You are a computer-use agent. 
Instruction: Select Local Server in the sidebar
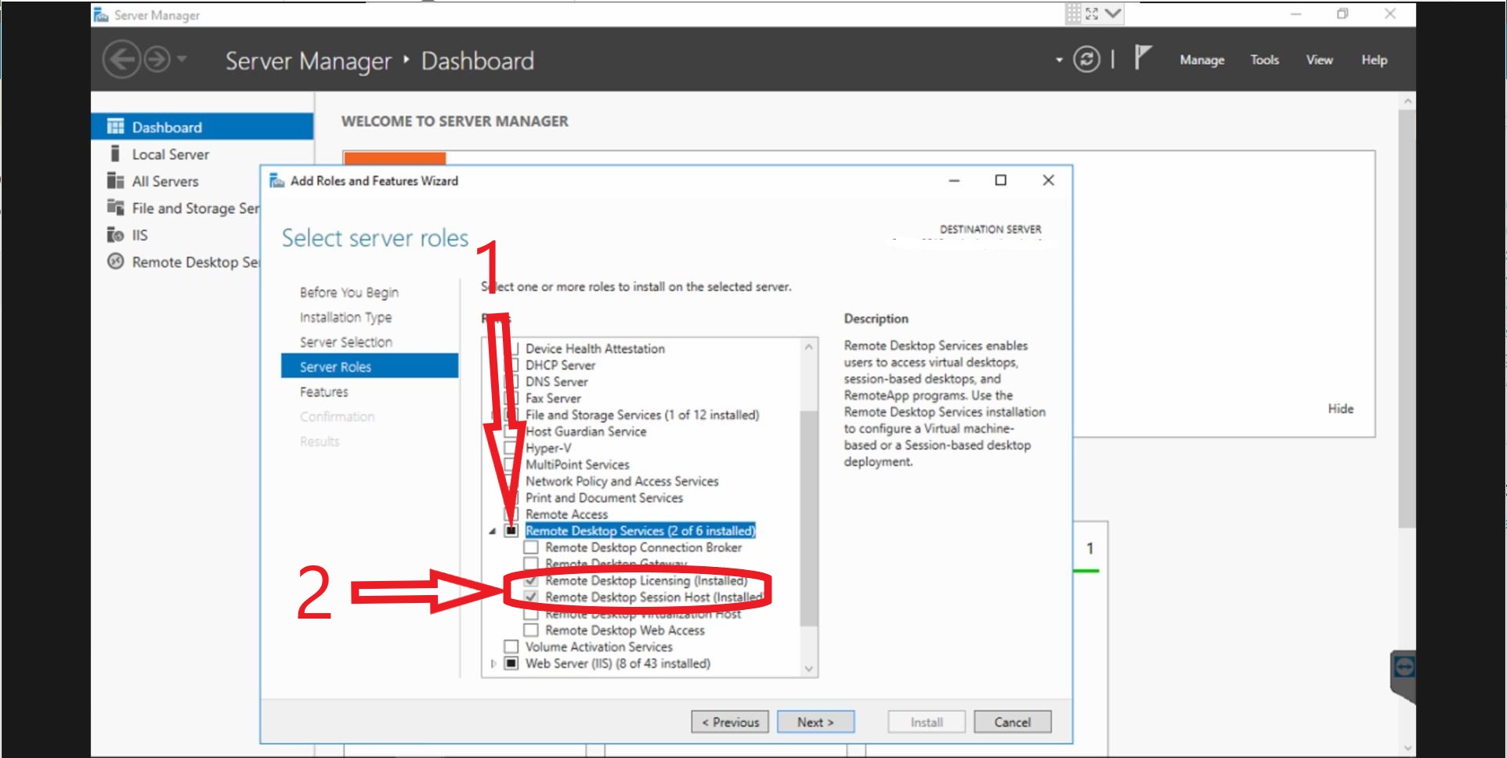171,154
